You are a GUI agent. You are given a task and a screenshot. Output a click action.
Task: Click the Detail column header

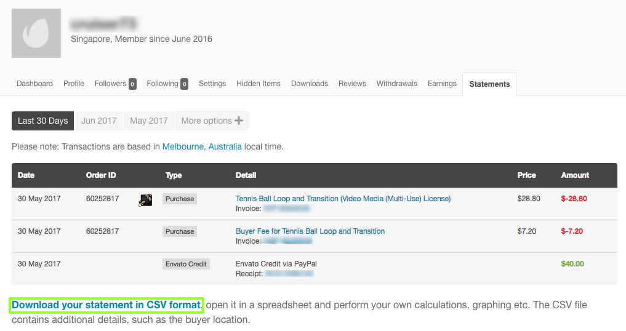tap(246, 175)
